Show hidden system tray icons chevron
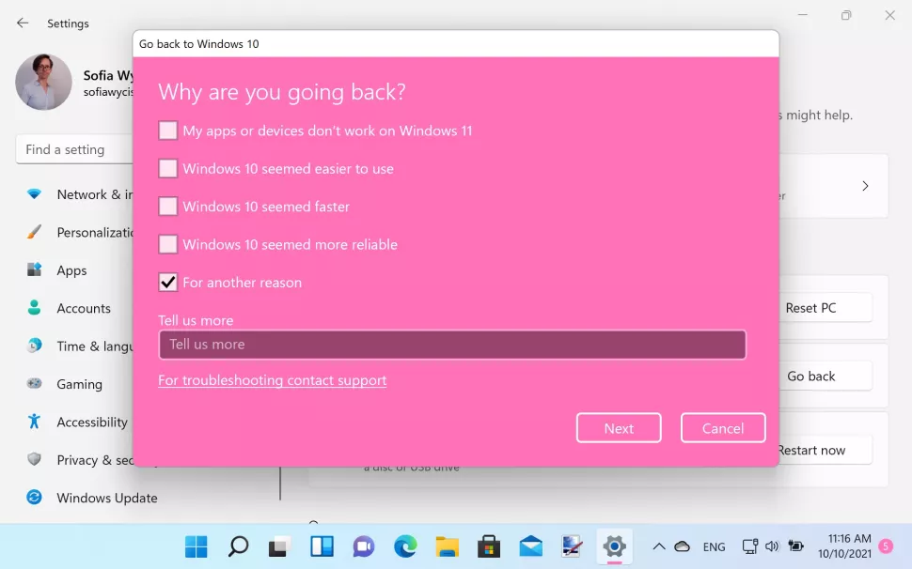The image size is (912, 569). click(658, 546)
